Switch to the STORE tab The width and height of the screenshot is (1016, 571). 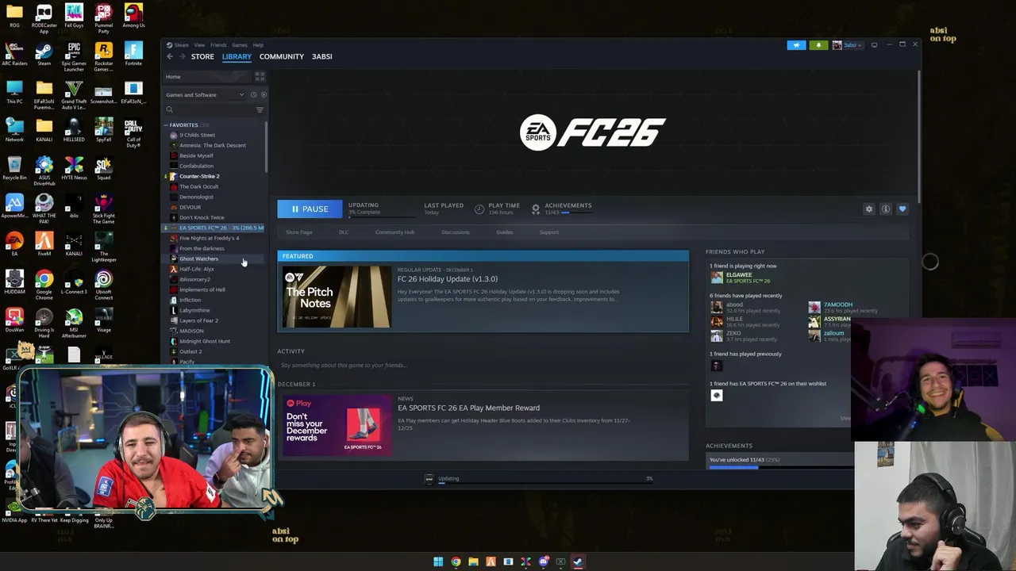(x=202, y=56)
